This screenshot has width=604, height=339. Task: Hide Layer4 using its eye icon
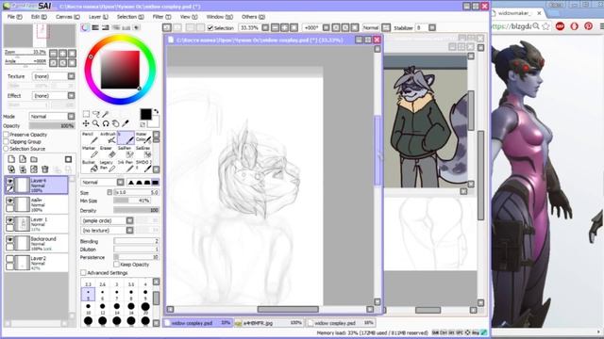9,181
